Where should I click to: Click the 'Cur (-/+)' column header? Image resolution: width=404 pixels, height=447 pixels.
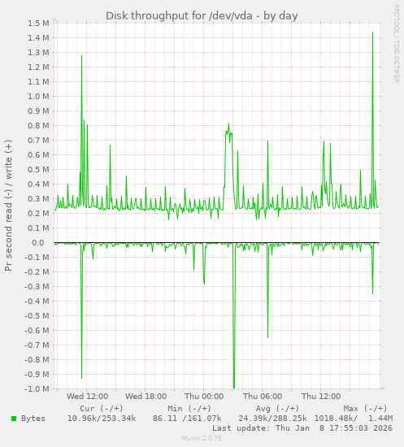pos(102,409)
